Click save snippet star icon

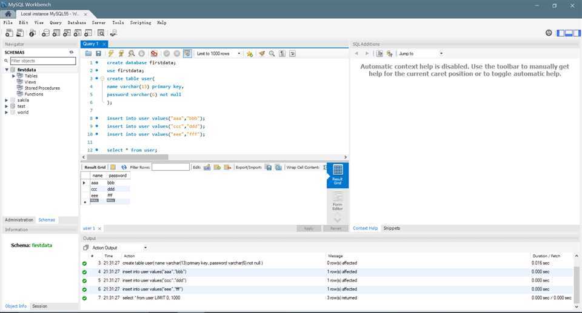tap(250, 54)
